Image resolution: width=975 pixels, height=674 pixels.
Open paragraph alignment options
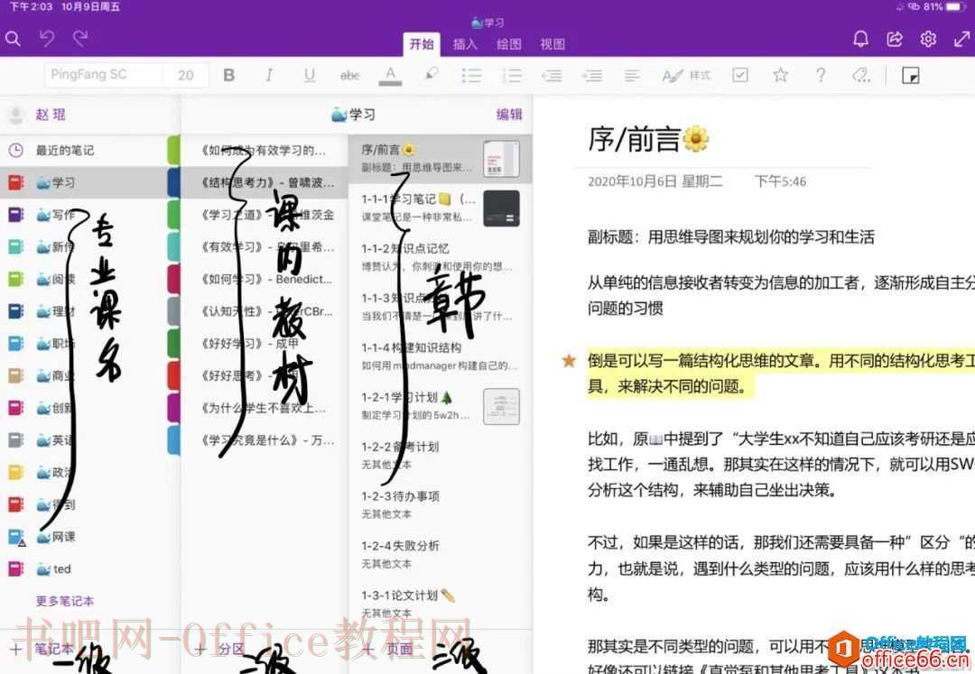click(x=632, y=75)
